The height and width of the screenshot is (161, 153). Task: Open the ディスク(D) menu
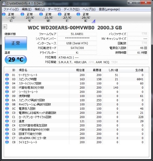(x=72, y=9)
